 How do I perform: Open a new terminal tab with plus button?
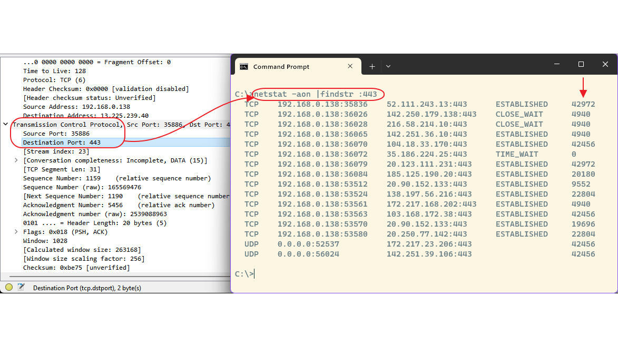[372, 66]
